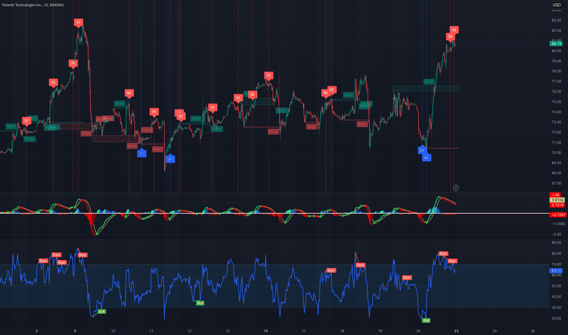Screen dimensions: 568x335
Task: Click the topmost BE marker above 80.72 price
Action: 454,30
